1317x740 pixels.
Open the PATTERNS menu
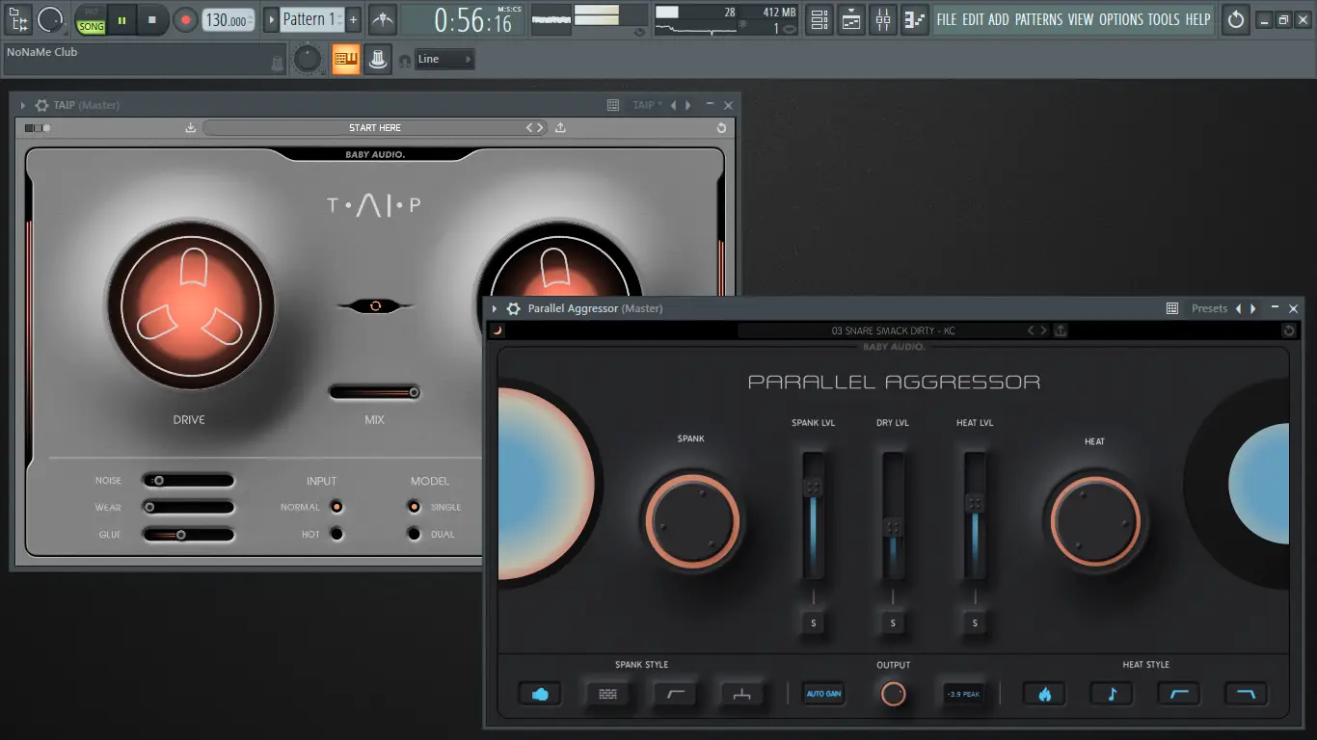tap(1038, 19)
